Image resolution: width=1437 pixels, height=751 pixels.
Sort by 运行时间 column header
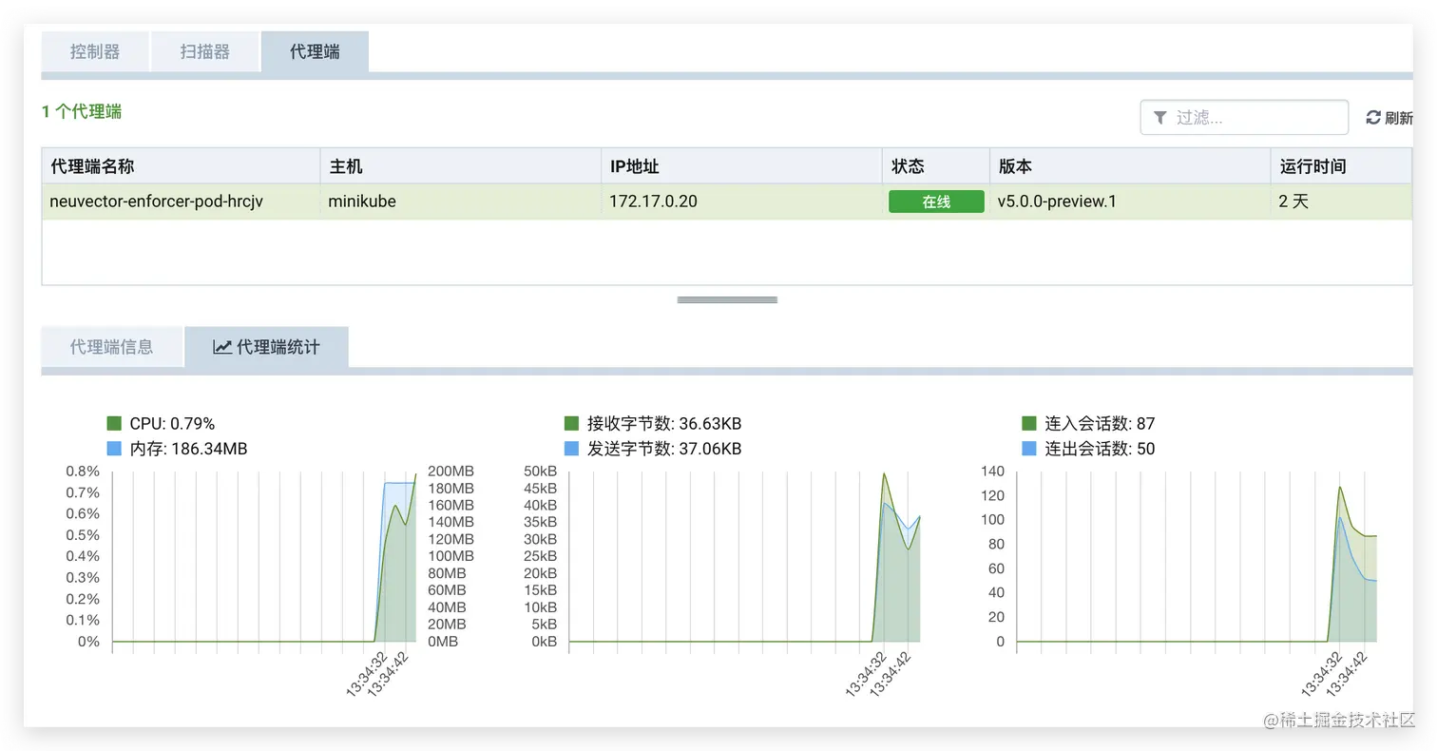[x=1341, y=166]
